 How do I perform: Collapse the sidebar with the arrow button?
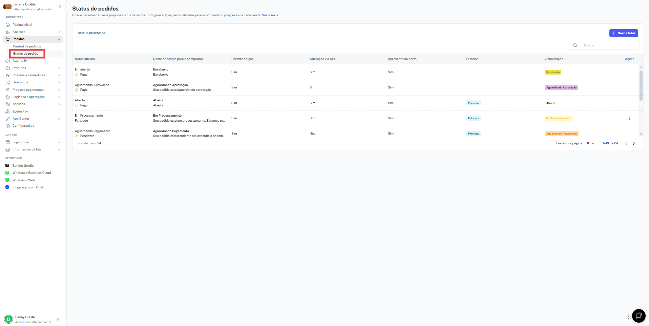(67, 6)
